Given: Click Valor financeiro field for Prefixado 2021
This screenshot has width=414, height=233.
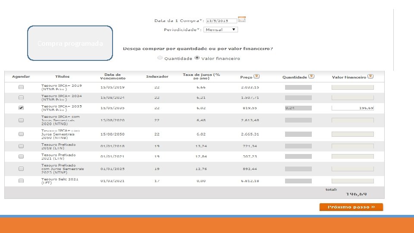Looking at the screenshot, I should [x=353, y=156].
